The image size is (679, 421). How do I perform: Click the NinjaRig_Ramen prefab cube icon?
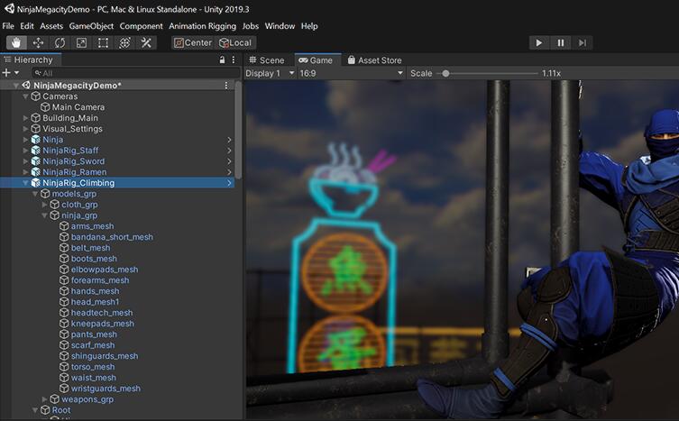pyautogui.click(x=36, y=172)
